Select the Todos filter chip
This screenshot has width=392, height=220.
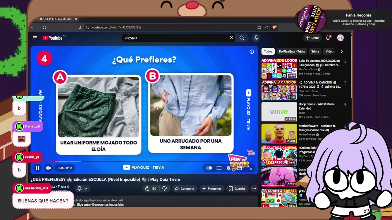(x=268, y=52)
